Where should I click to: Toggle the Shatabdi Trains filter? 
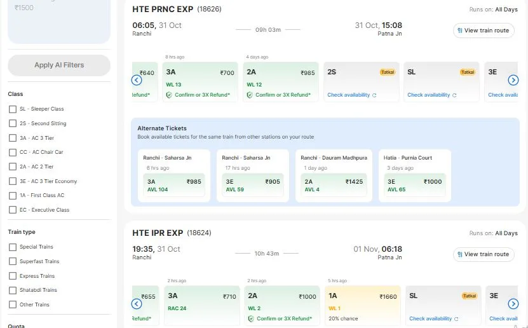coord(13,290)
